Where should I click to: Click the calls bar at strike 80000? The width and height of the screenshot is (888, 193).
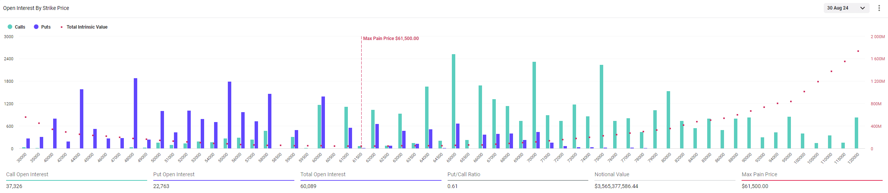[668, 120]
